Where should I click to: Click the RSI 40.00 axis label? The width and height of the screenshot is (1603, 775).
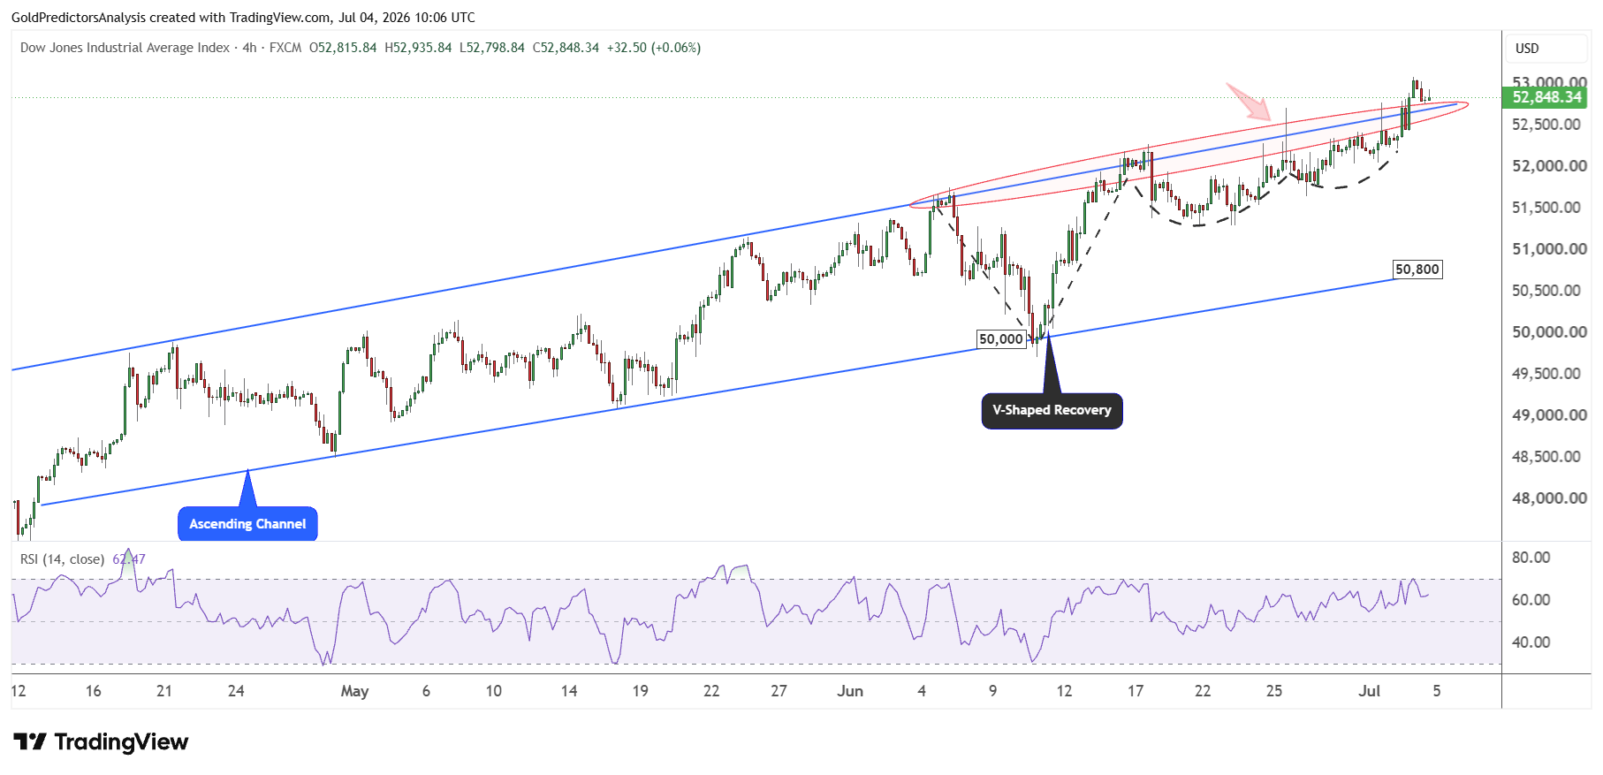(1531, 642)
